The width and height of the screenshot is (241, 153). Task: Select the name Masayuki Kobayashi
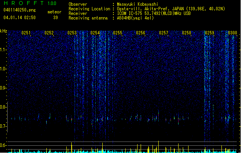138,4
